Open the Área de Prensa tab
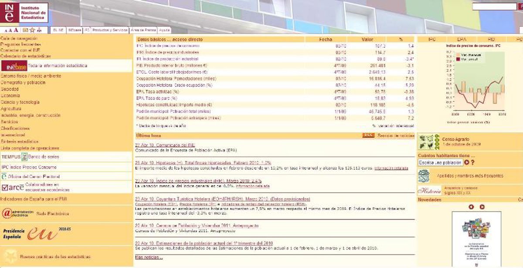Screen dimensions: 523x268 pos(143,30)
